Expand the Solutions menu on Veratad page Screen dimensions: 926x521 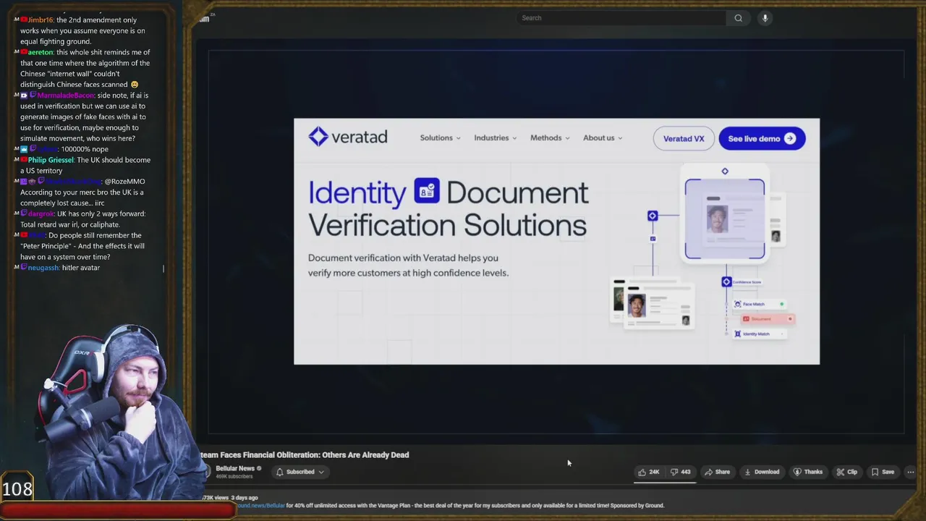coord(440,137)
